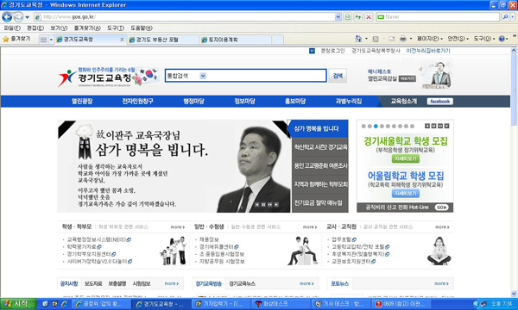This screenshot has width=518, height=310.
Task: Click the IE back navigation arrow
Action: click(7, 17)
